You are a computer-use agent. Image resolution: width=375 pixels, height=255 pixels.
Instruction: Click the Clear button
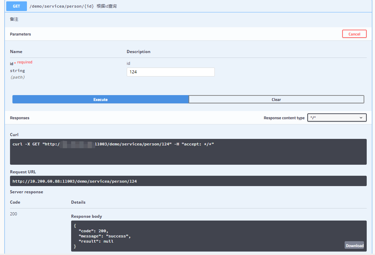point(276,99)
